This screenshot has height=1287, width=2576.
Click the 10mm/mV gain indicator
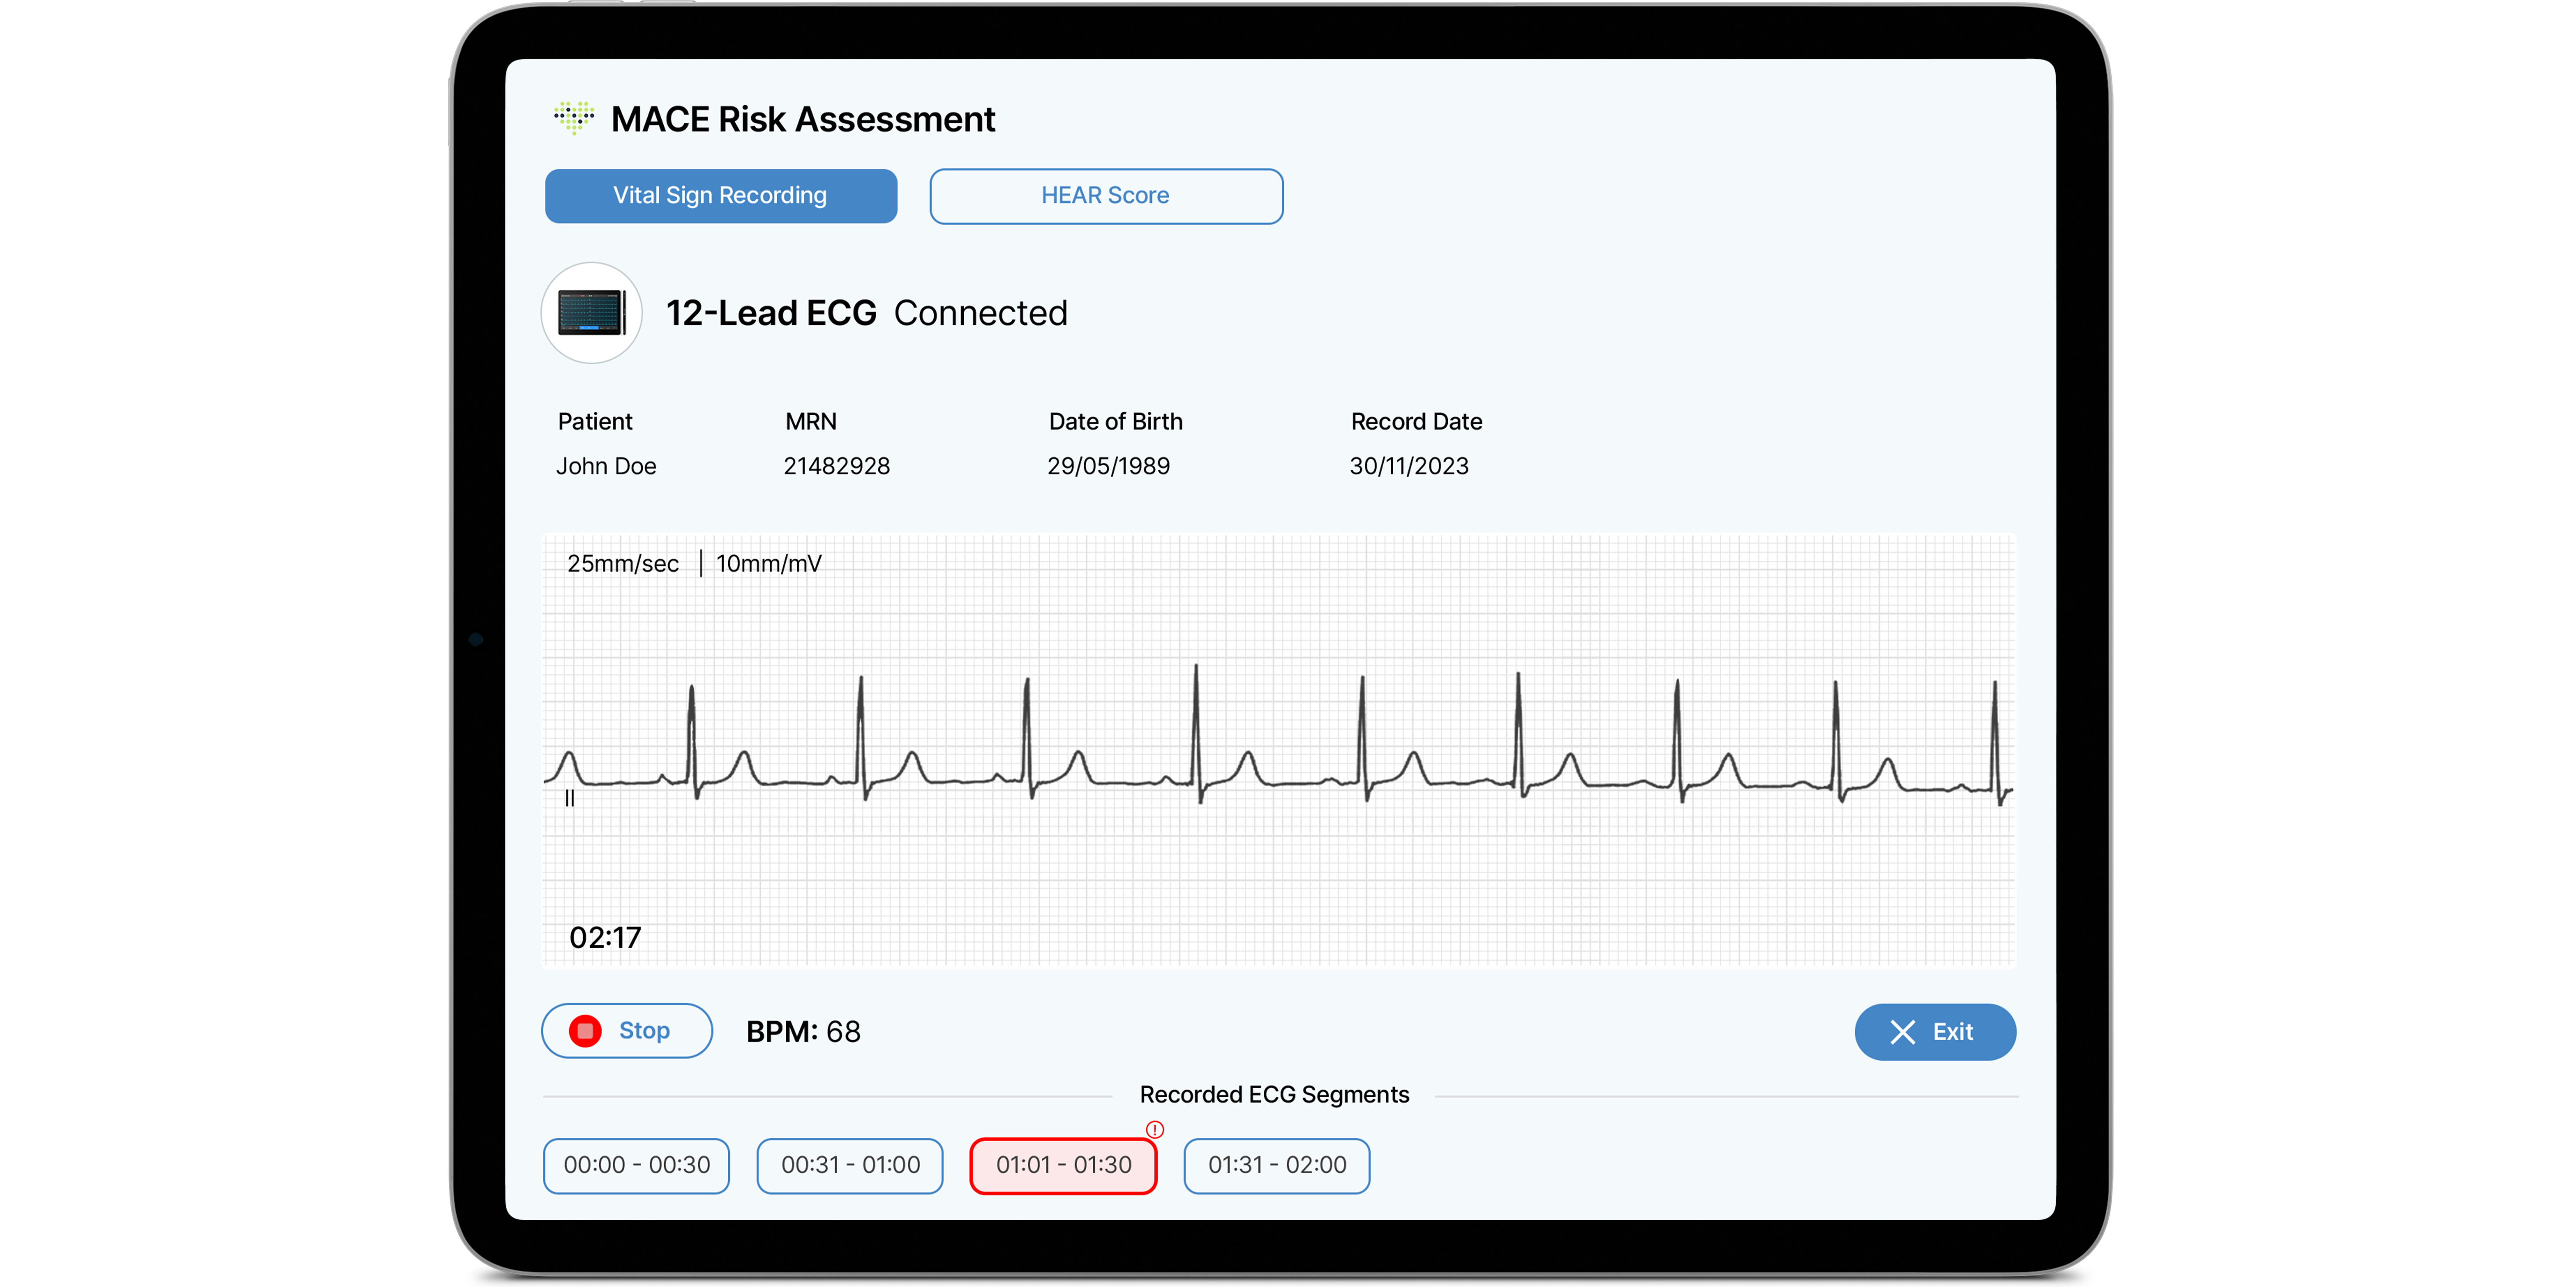tap(768, 562)
